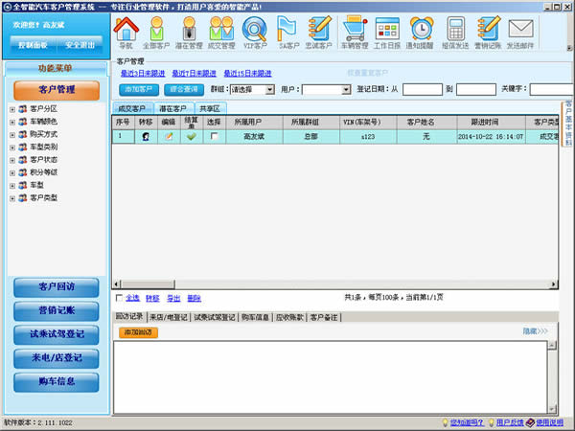Open the 群组 dropdown
Image resolution: width=575 pixels, height=431 pixels.
pos(269,89)
